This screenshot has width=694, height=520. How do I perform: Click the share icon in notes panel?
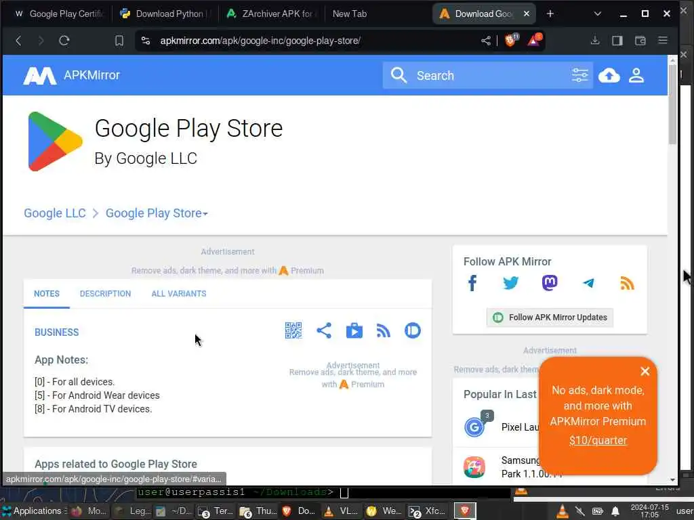point(324,330)
